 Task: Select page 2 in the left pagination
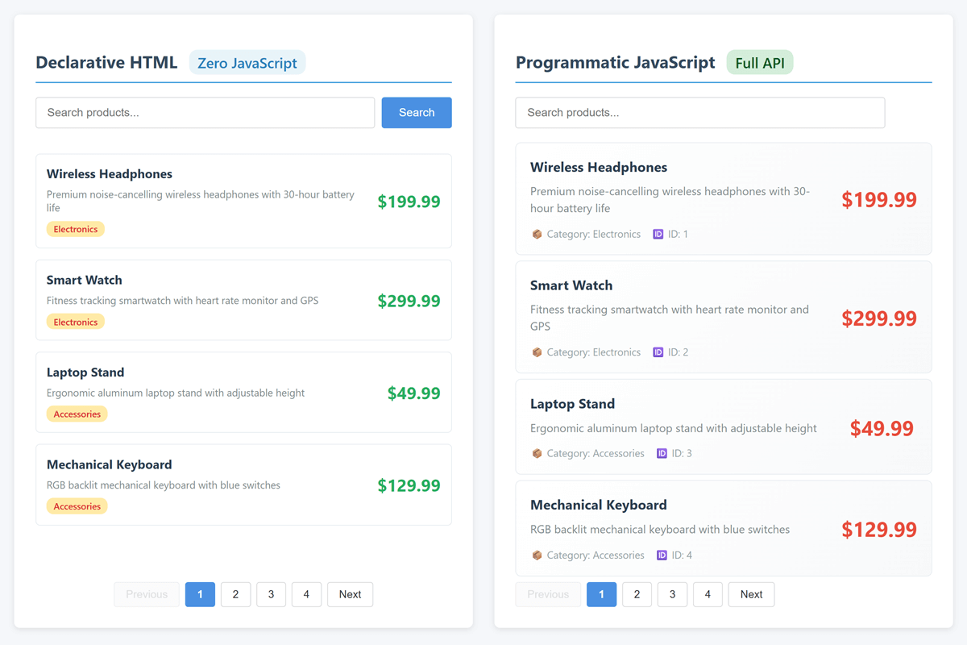click(235, 594)
